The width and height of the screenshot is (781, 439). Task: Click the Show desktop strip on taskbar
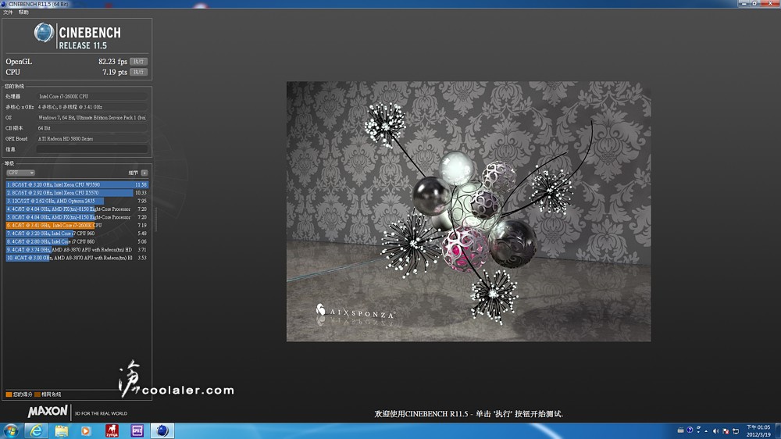[778, 431]
